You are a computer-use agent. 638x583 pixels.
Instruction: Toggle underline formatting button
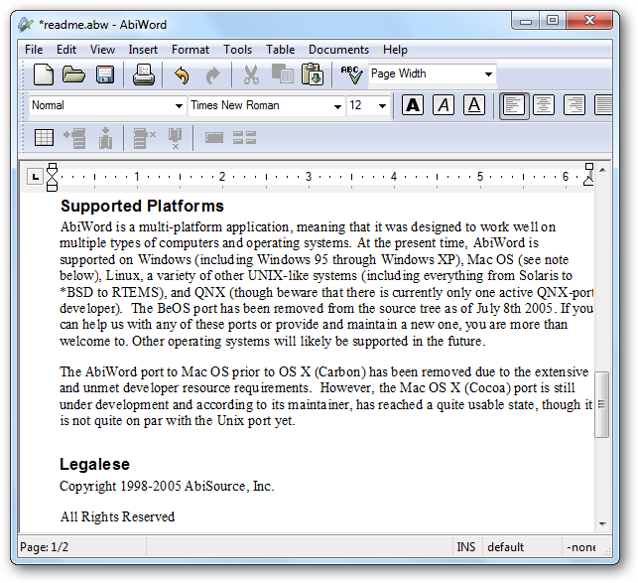pyautogui.click(x=474, y=105)
